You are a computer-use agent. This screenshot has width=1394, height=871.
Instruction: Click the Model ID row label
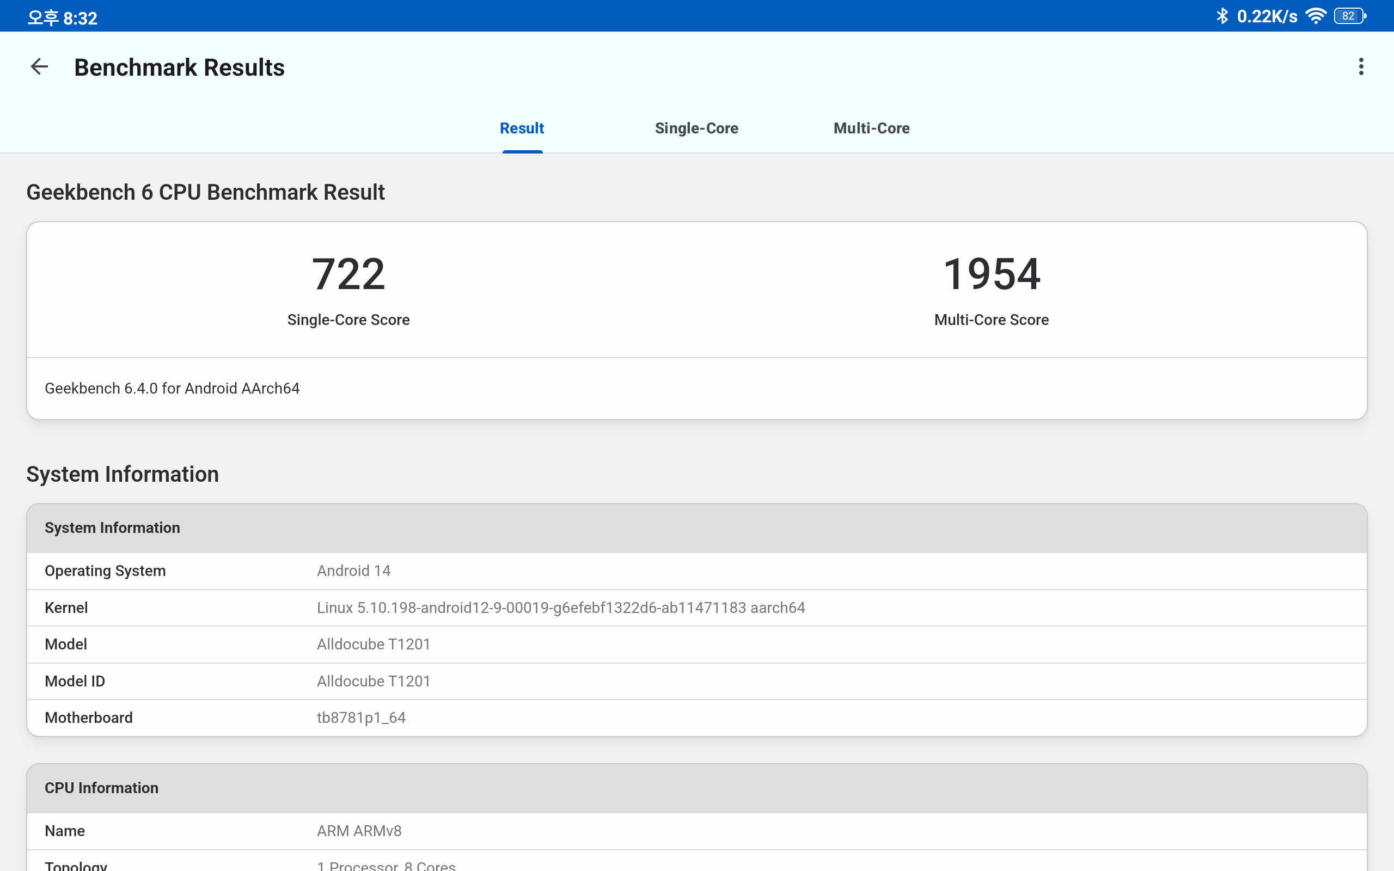coord(75,681)
